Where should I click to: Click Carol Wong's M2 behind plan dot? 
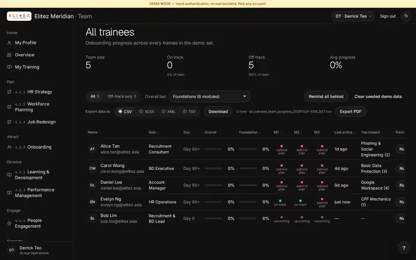(302, 166)
